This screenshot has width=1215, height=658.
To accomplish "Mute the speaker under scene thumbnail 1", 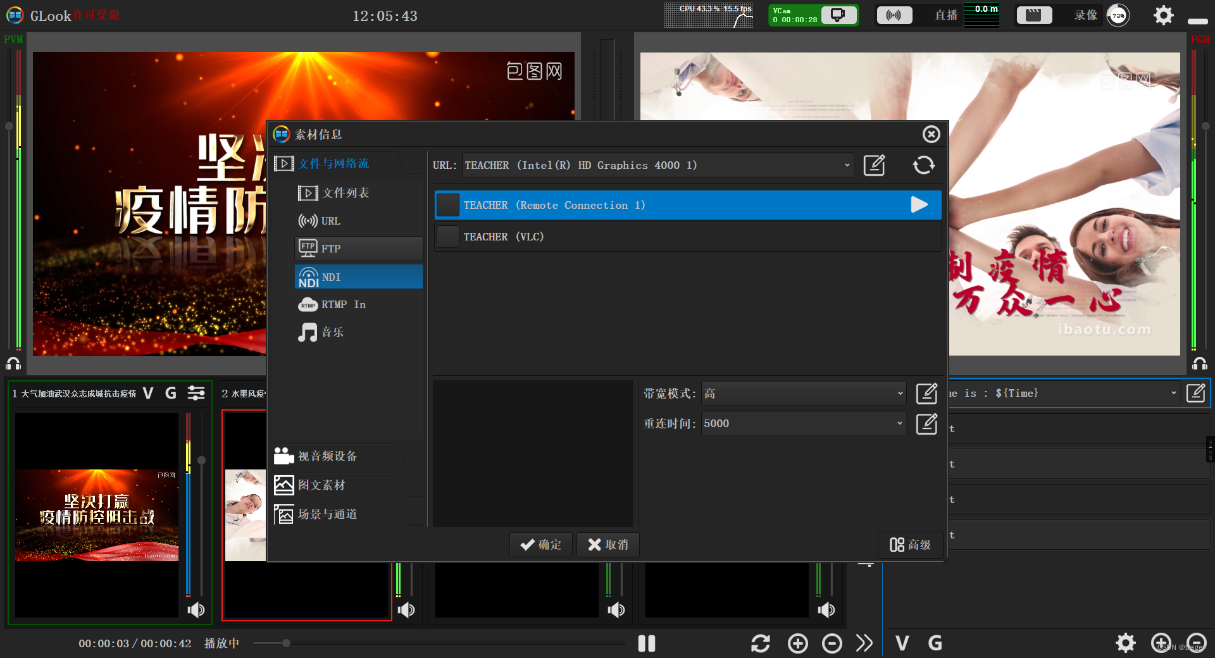I will point(196,610).
